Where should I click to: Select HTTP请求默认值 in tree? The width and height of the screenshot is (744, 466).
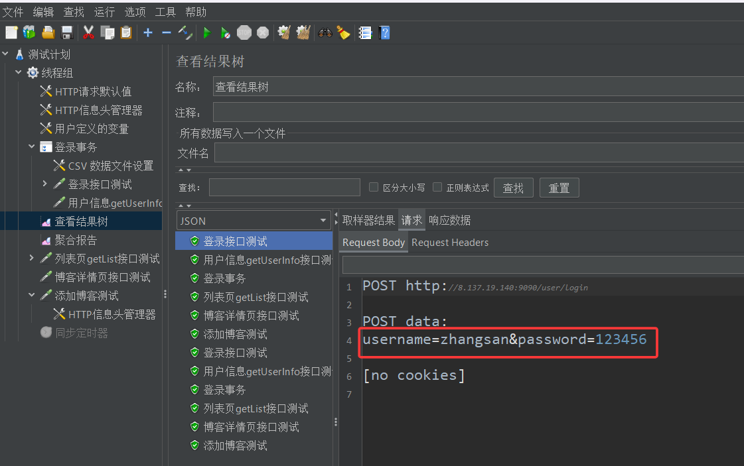pyautogui.click(x=92, y=91)
